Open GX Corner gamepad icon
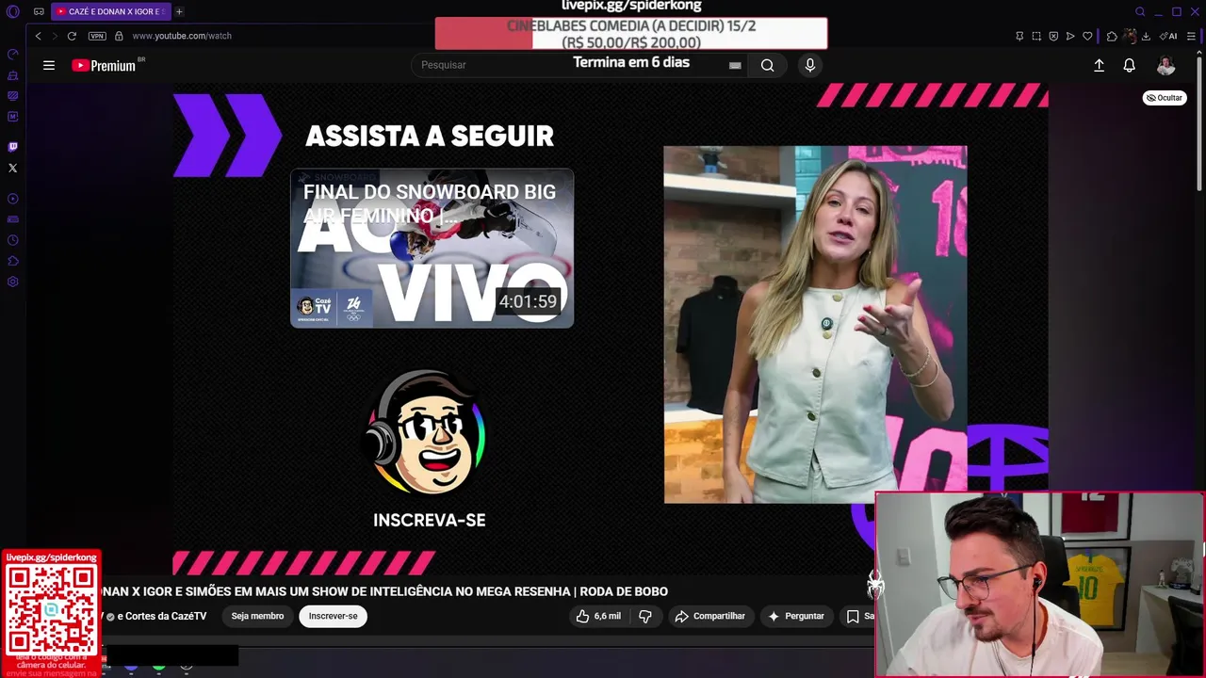1206x678 pixels. click(39, 11)
